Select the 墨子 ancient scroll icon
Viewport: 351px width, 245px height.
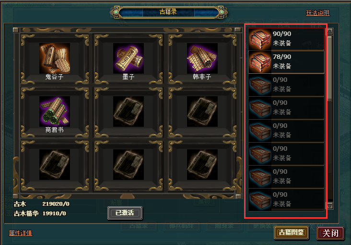(x=129, y=58)
